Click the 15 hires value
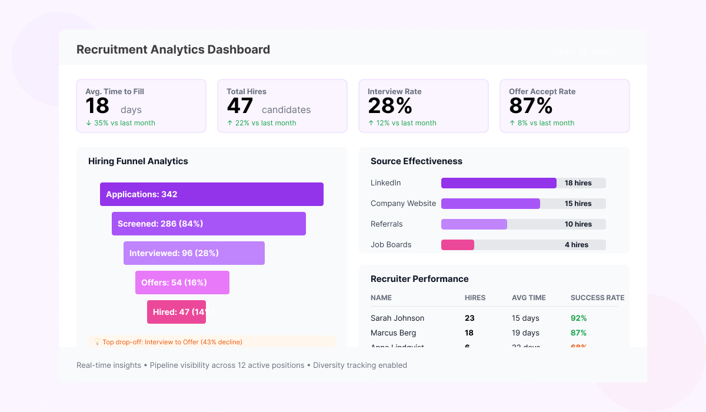 click(x=578, y=204)
